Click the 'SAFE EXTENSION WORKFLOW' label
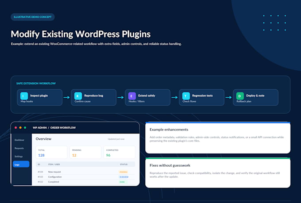 [x=36, y=84]
